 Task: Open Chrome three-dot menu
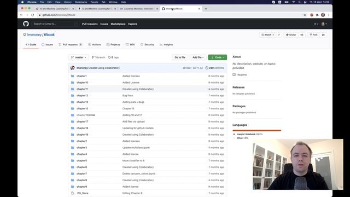pos(329,15)
